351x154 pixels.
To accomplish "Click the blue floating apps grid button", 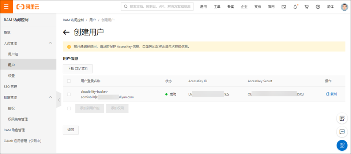I will pos(342,145).
